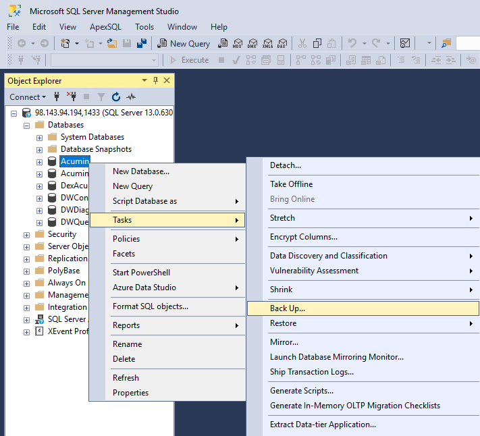Click Object Explorer activity monitor pulse icon
480x436 pixels.
[x=132, y=97]
